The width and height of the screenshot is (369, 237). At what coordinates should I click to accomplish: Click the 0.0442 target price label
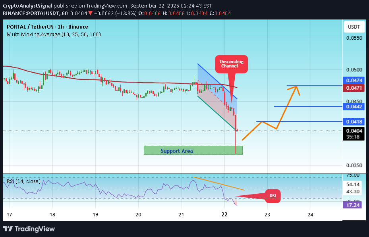(x=354, y=106)
